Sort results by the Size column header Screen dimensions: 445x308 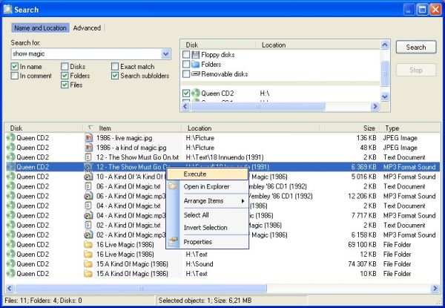(x=351, y=128)
